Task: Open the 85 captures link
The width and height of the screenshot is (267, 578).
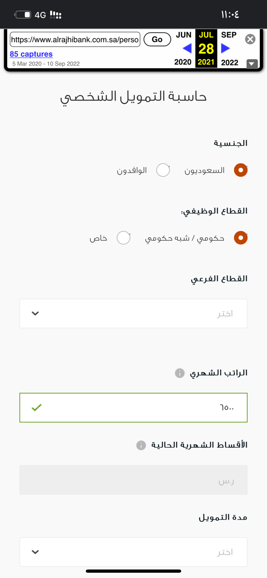Action: point(31,54)
